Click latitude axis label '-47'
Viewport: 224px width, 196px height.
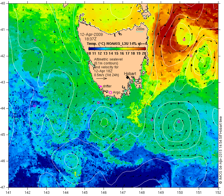[x=3, y=187]
